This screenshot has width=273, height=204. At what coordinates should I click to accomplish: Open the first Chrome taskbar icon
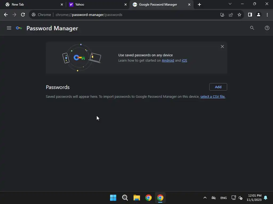[x=148, y=198]
